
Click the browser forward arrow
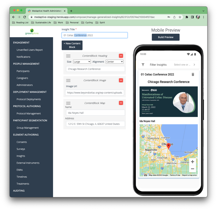tap(19, 17)
